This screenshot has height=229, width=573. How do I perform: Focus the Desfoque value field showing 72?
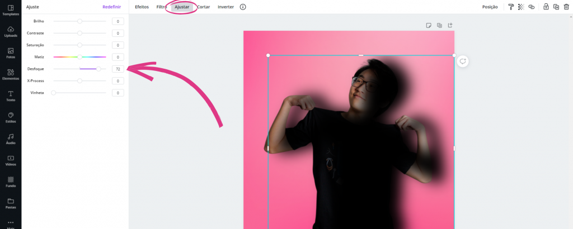pyautogui.click(x=118, y=69)
